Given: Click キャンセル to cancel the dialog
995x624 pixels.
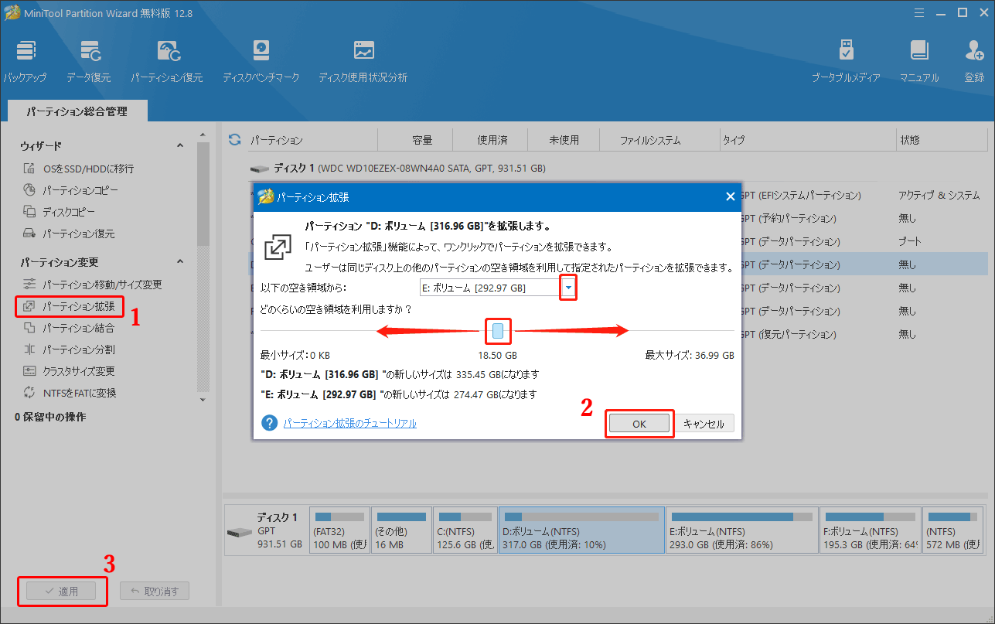Looking at the screenshot, I should click(x=704, y=424).
